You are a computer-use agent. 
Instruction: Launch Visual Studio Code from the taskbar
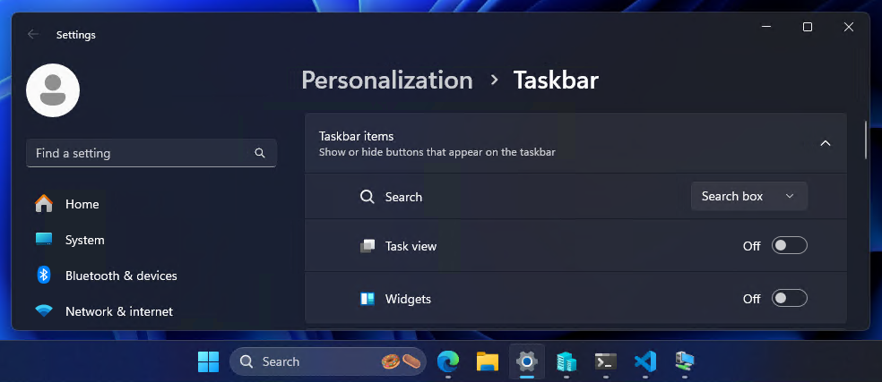pyautogui.click(x=645, y=361)
